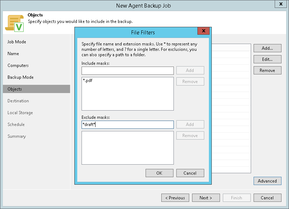
Task: Select the *.pdf include mask entry
Action: [88, 81]
